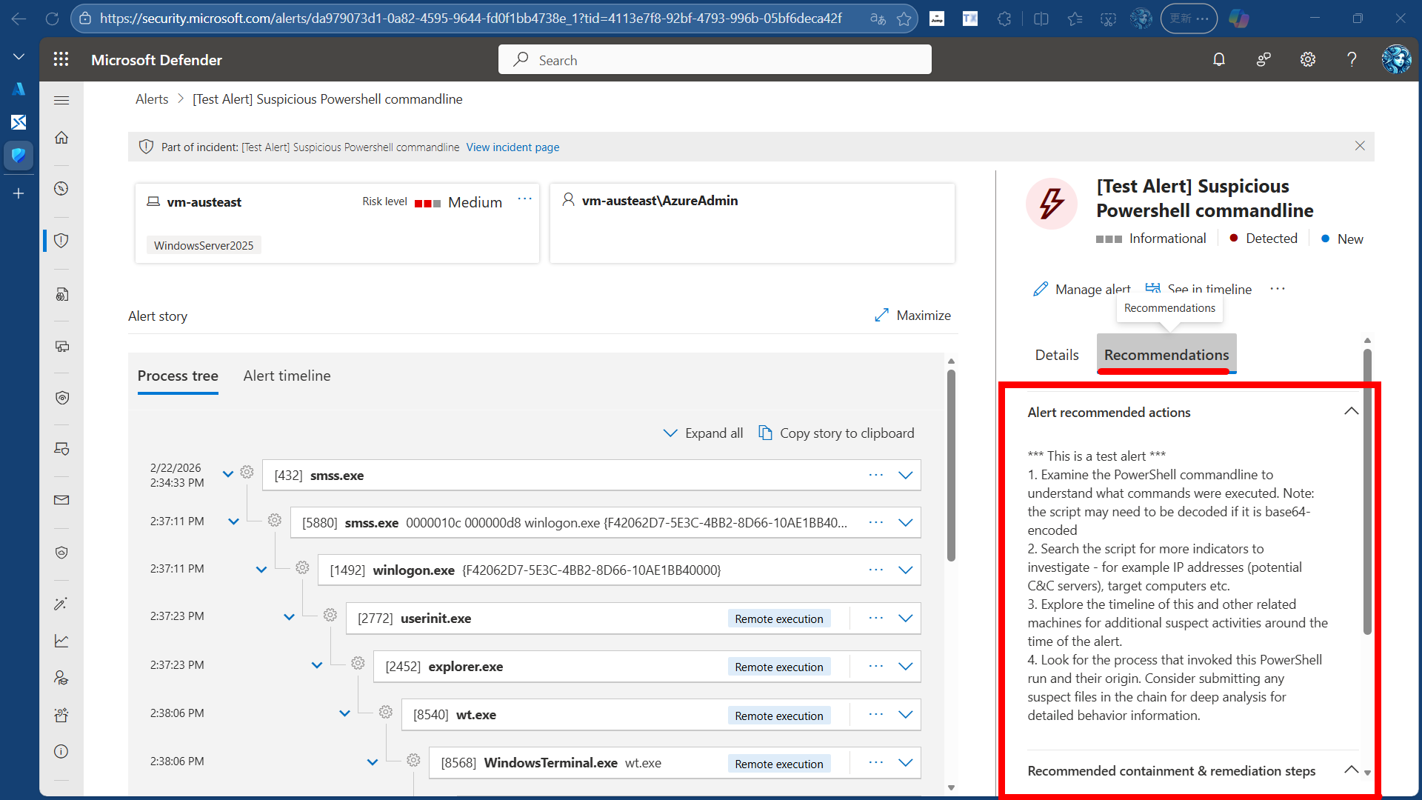Viewport: 1422px width, 800px height.
Task: Expand details of winlogon.exe [1492] row
Action: [905, 570]
